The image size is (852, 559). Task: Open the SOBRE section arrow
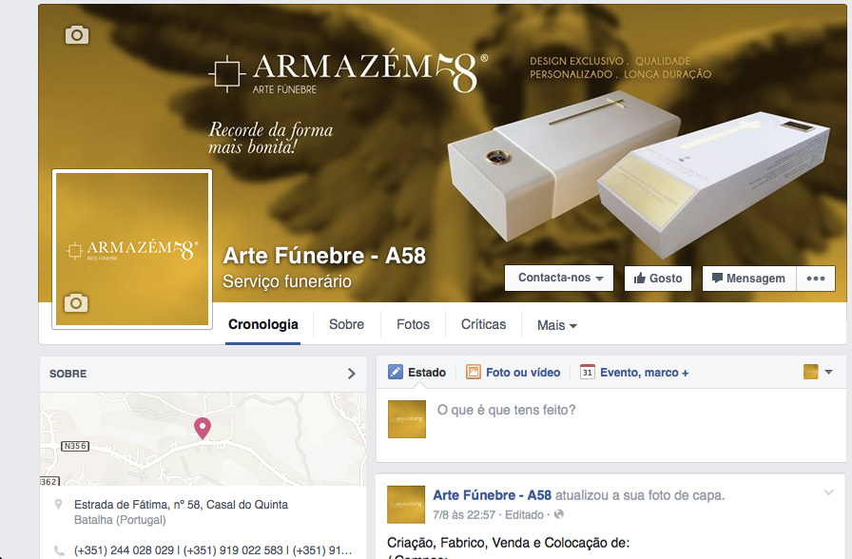(352, 374)
